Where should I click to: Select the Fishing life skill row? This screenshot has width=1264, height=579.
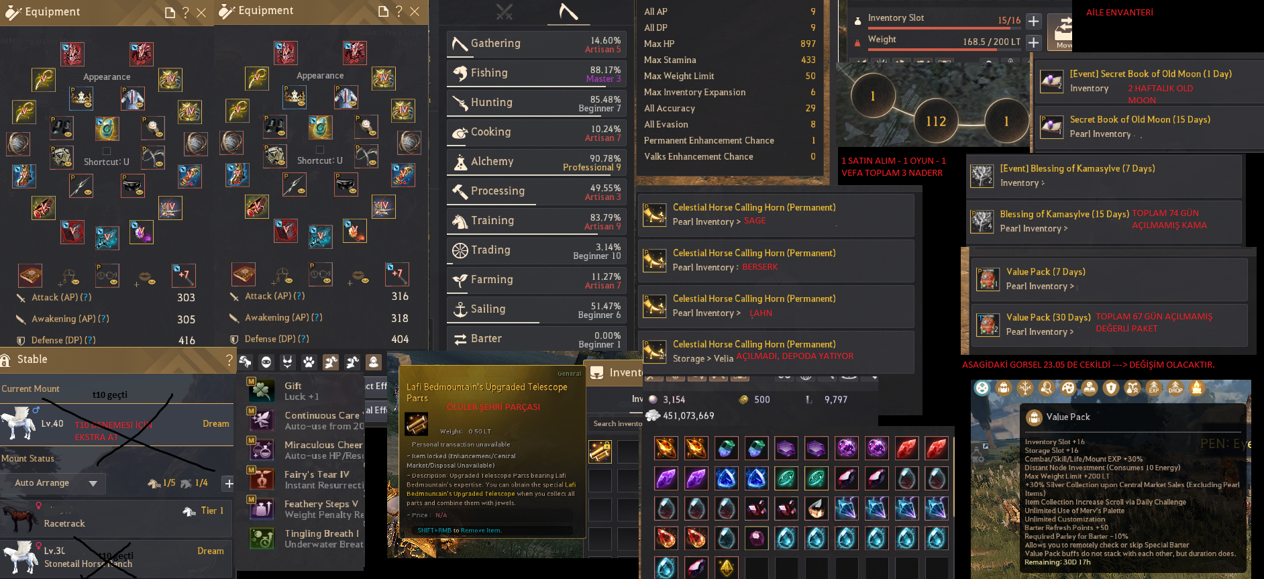pos(536,74)
